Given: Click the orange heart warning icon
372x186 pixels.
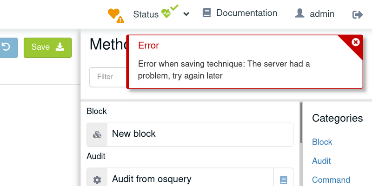Looking at the screenshot, I should tap(116, 15).
